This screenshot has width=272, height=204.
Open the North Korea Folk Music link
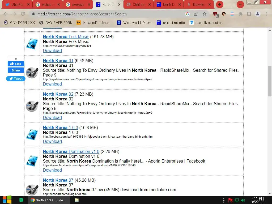click(66, 37)
